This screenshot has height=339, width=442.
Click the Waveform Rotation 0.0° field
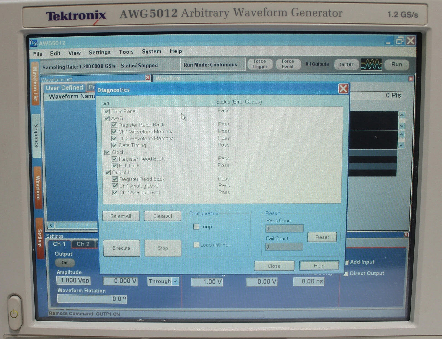click(x=92, y=299)
